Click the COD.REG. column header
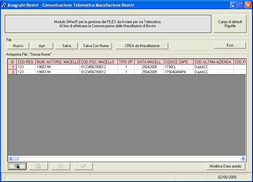253x182 pixels. [x=26, y=62]
